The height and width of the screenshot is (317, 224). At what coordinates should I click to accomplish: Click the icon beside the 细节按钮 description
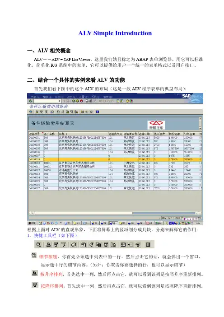pyautogui.click(x=34, y=255)
